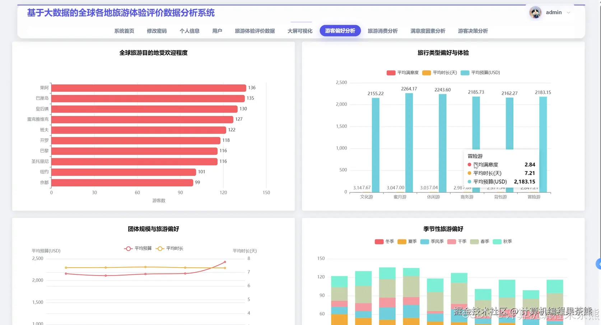Click the teal budget bar labeled 2155.22

376,145
